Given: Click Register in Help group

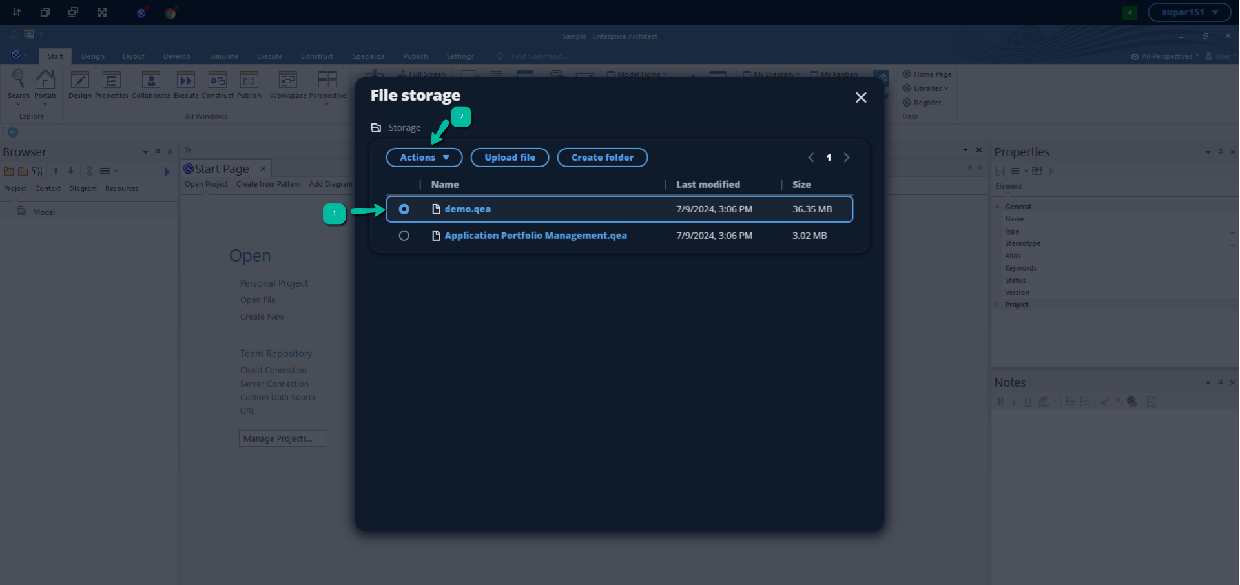Looking at the screenshot, I should click(x=922, y=103).
